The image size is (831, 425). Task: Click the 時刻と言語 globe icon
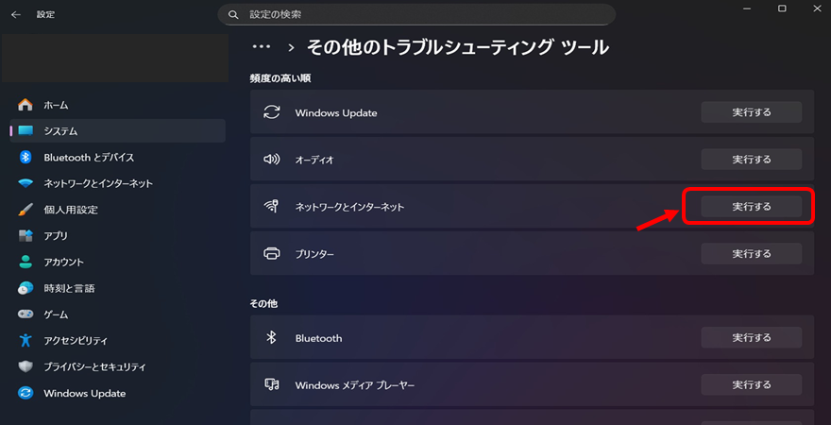26,288
